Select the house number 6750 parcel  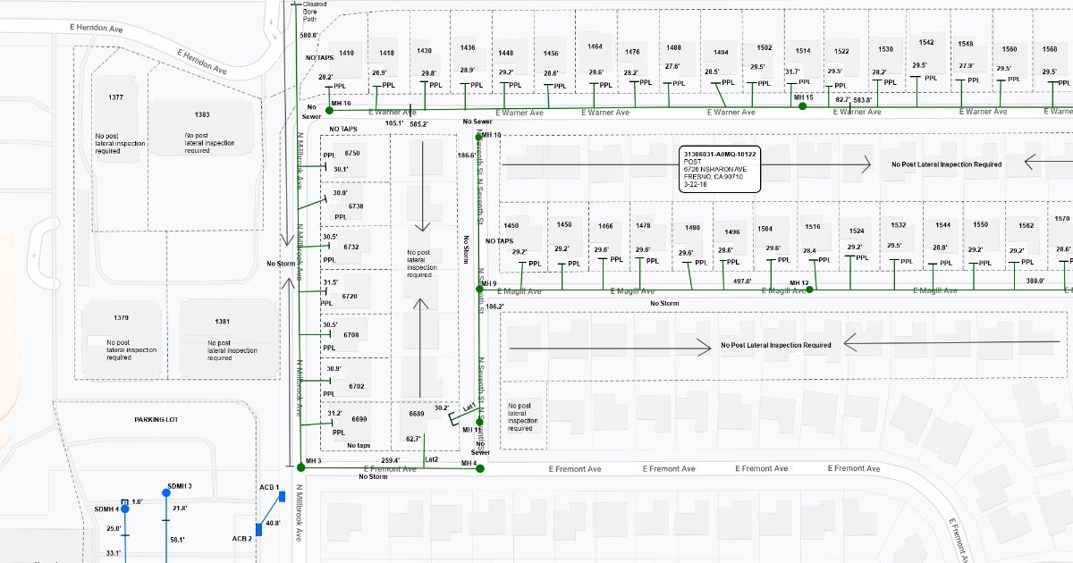click(352, 154)
